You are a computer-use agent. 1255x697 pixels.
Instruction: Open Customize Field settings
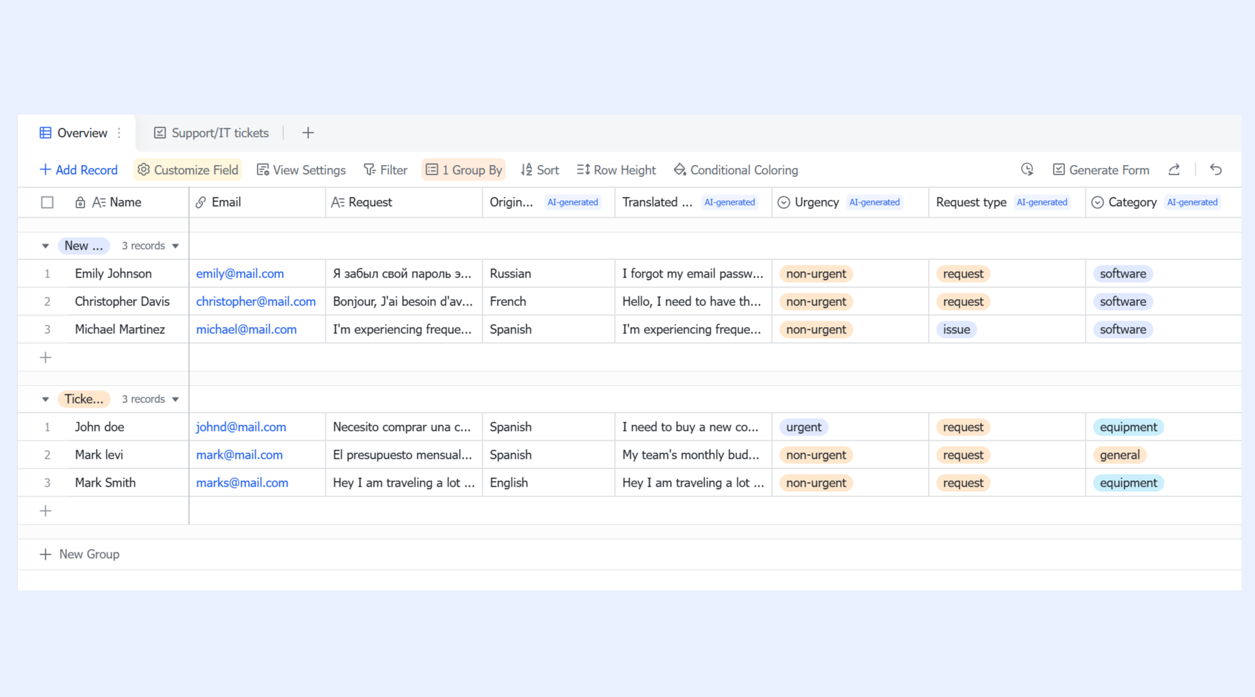point(188,170)
